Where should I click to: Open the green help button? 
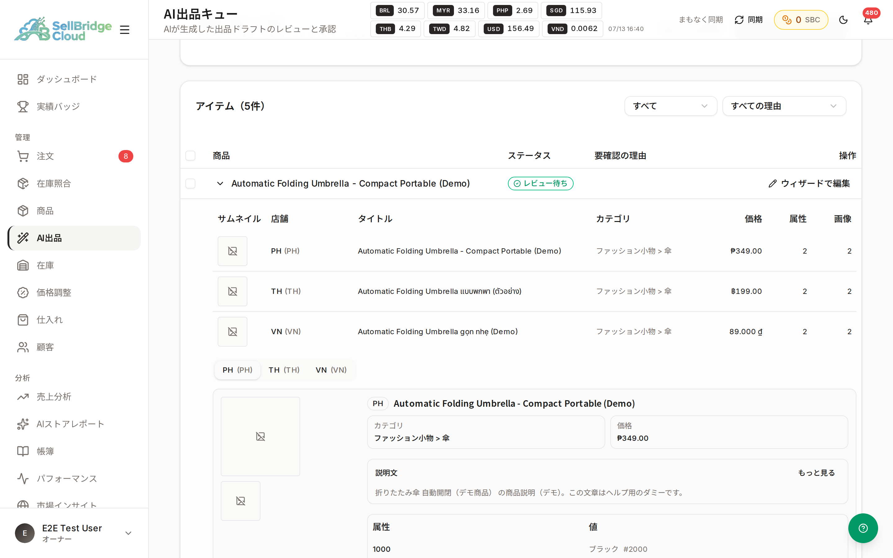(x=863, y=528)
